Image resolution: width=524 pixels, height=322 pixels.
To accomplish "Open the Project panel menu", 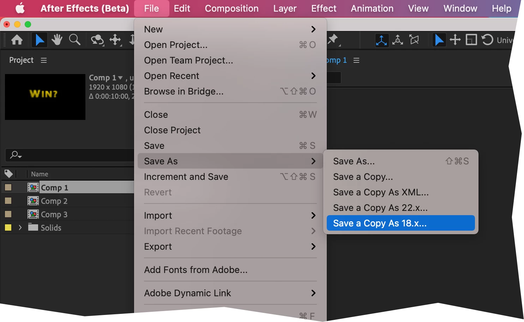I will (44, 60).
